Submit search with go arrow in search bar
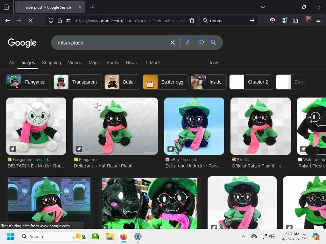 pos(252,20)
